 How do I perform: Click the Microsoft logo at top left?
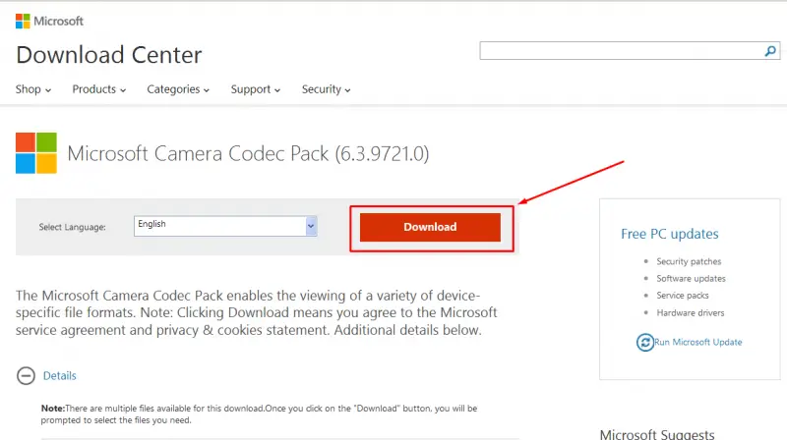pyautogui.click(x=23, y=21)
